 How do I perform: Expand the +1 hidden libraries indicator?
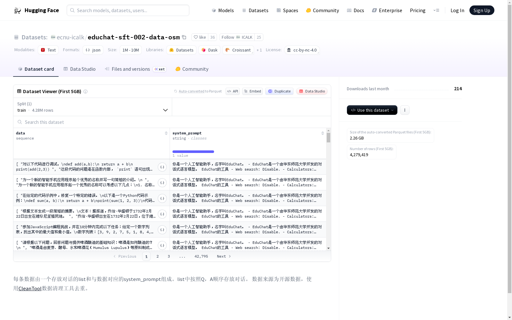click(x=259, y=50)
